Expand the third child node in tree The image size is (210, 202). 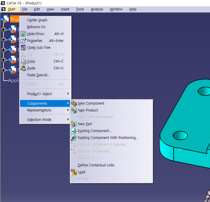click(4, 50)
